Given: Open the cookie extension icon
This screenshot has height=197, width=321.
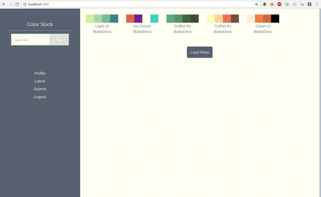Looking at the screenshot, I should pyautogui.click(x=272, y=4).
